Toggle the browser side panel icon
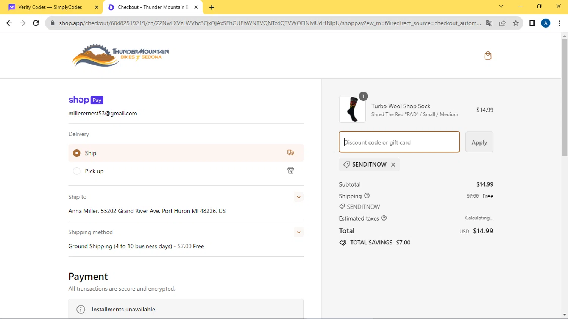The width and height of the screenshot is (568, 319). click(532, 23)
